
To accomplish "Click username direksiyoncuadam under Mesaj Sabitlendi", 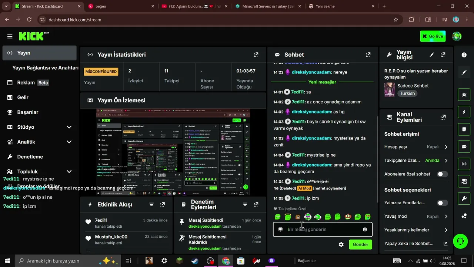I will (x=205, y=227).
